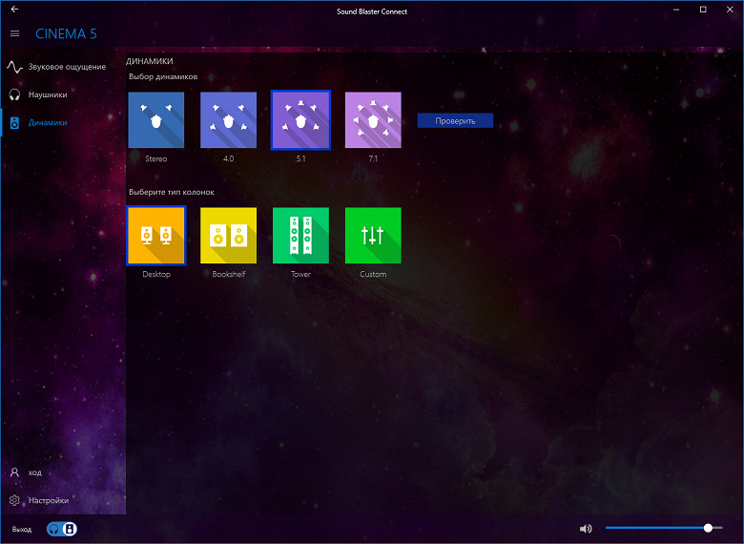The height and width of the screenshot is (544, 744).
Task: Open the ход account entry
Action: tap(63, 472)
